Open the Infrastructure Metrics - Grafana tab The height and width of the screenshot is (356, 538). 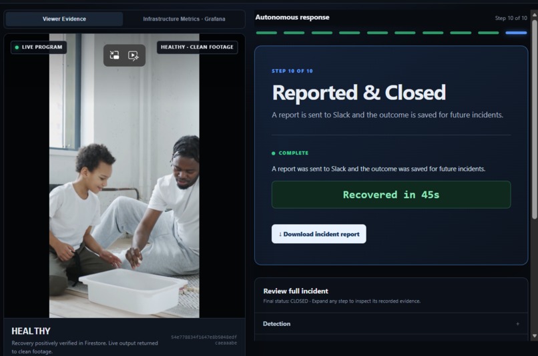click(x=184, y=19)
